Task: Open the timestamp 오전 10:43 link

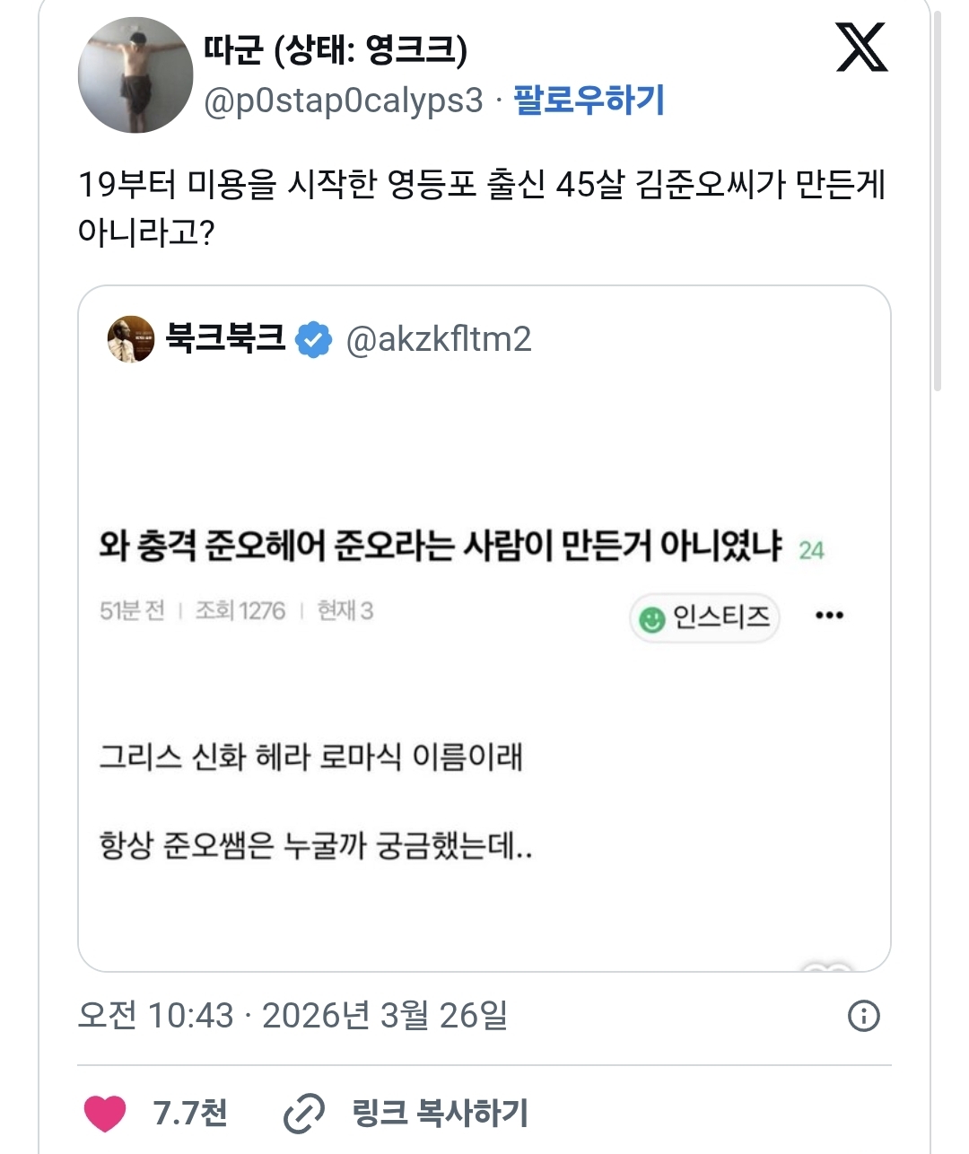Action: (x=292, y=1016)
